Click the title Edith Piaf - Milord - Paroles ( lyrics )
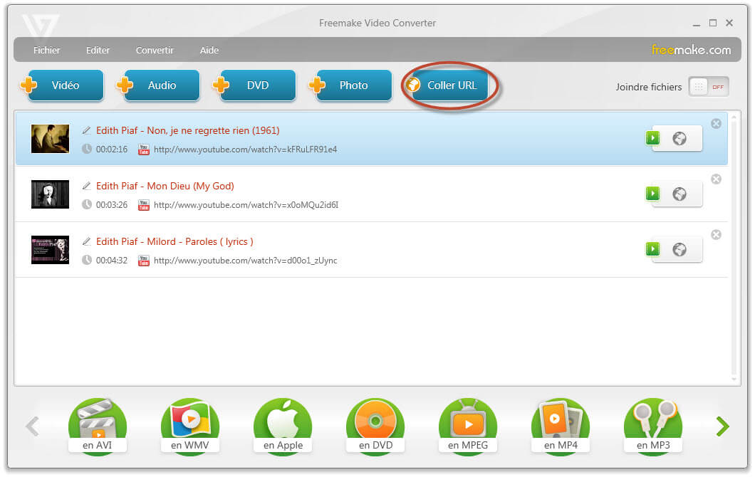 click(x=175, y=241)
